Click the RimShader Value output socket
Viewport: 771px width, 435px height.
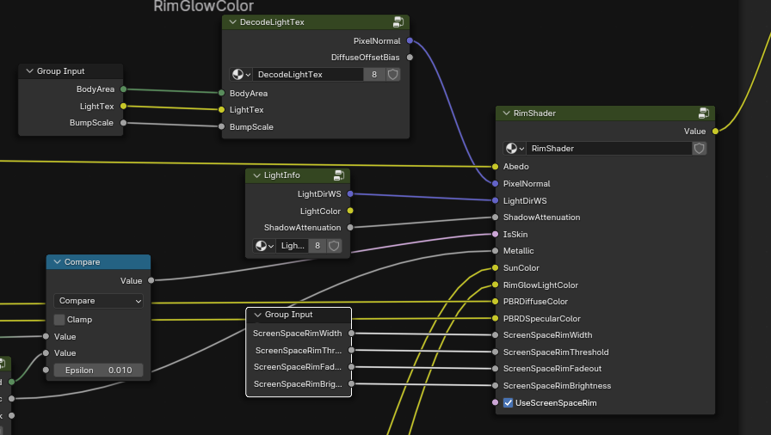715,132
